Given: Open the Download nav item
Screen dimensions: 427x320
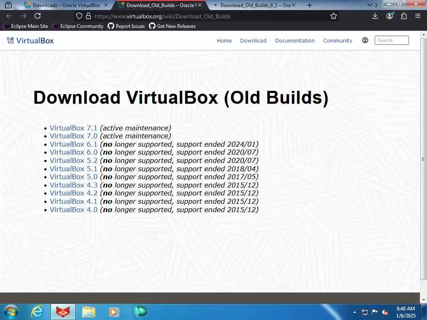Looking at the screenshot, I should [253, 40].
